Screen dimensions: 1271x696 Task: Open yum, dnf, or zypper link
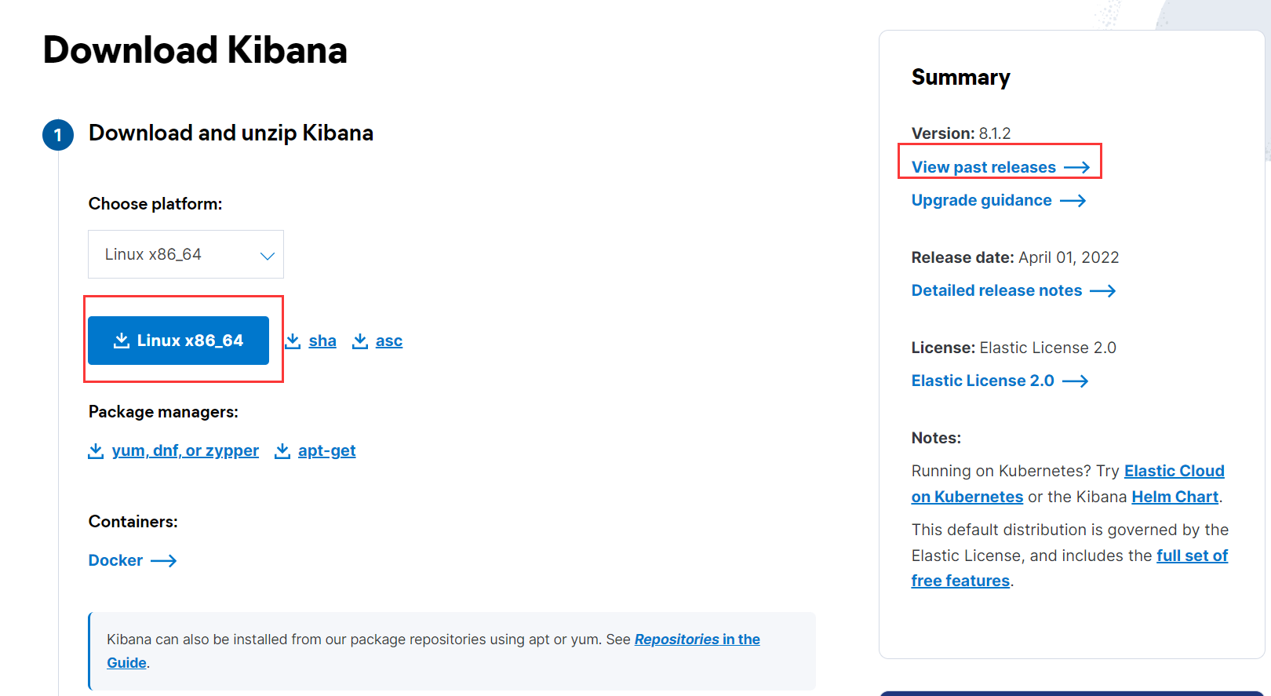pos(185,450)
